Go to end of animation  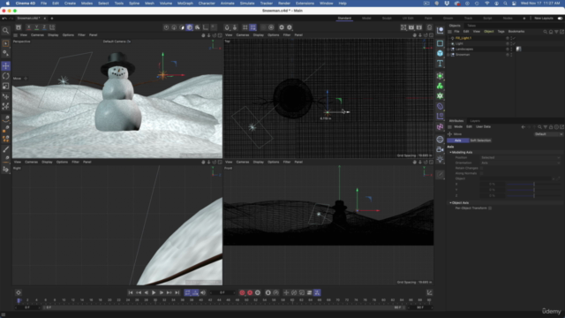tap(177, 292)
